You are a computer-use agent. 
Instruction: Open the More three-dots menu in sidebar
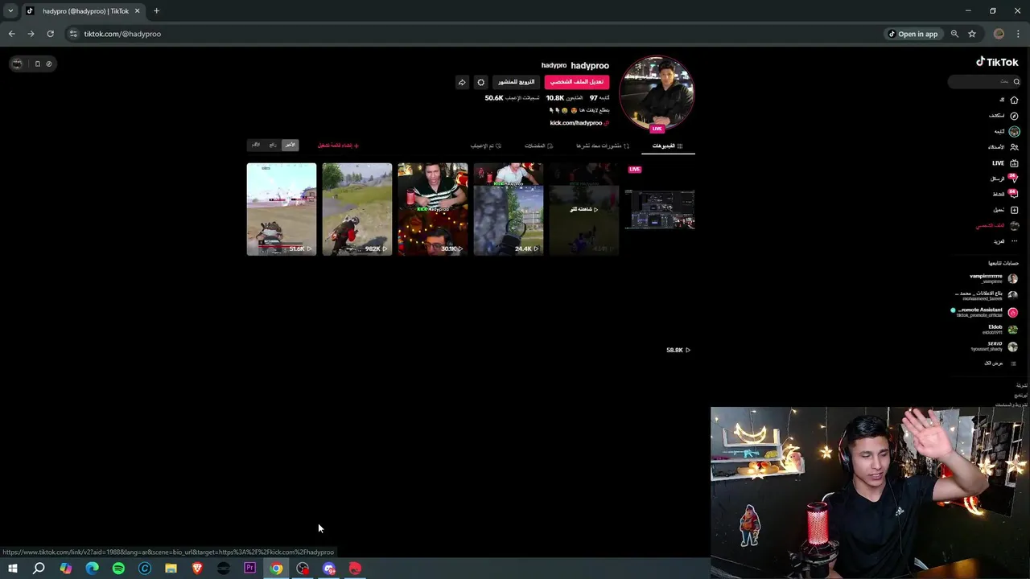pyautogui.click(x=1014, y=241)
